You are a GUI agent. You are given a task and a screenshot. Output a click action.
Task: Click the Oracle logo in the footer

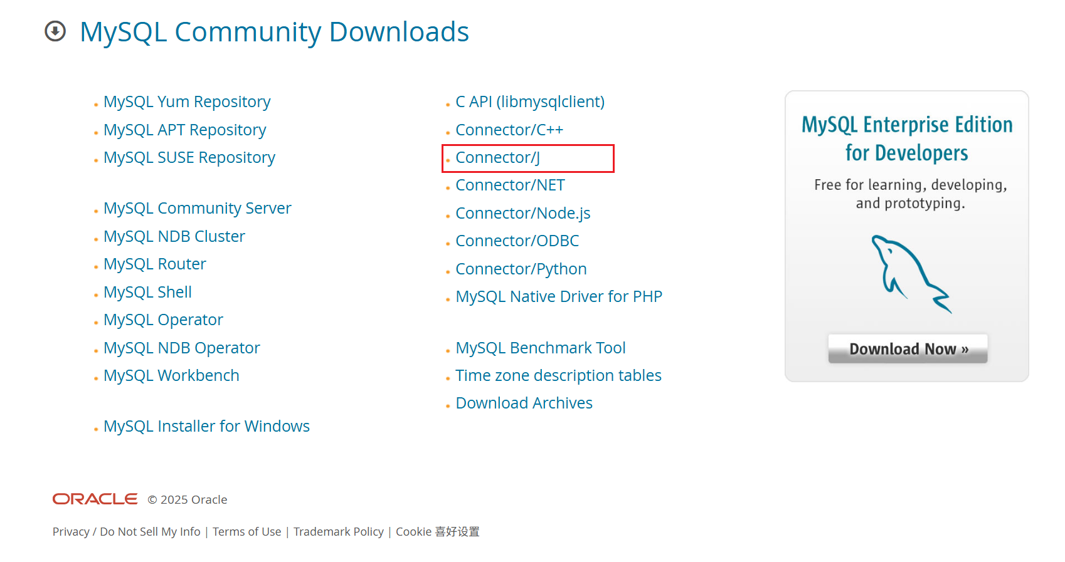[95, 499]
